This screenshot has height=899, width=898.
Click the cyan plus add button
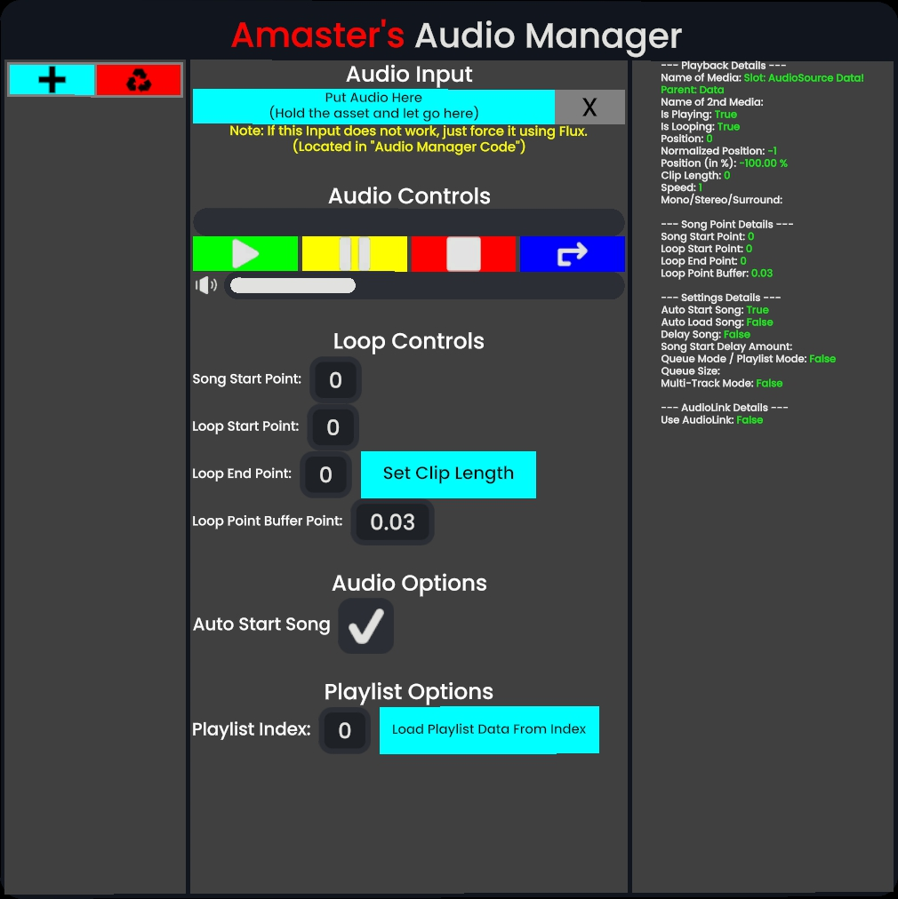click(52, 80)
